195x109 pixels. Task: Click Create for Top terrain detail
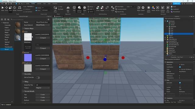point(43,94)
